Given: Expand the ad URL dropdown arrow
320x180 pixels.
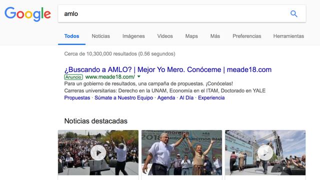Looking at the screenshot, I should pyautogui.click(x=139, y=76).
